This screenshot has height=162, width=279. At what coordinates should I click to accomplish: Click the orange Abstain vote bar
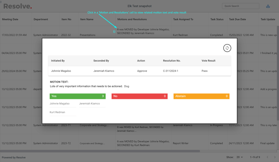click(x=201, y=96)
